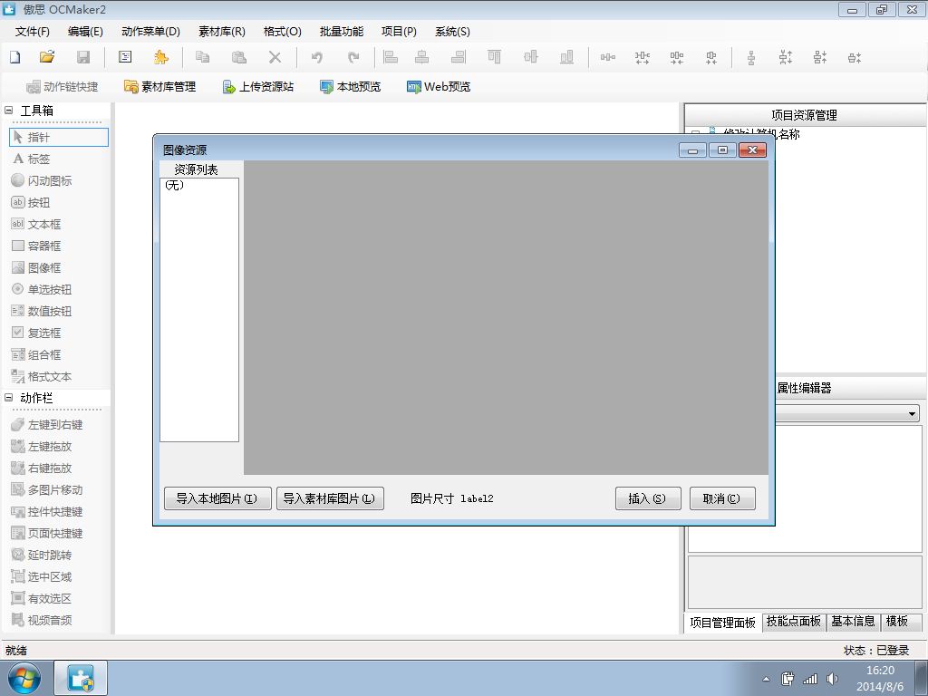Choose the 选中区域 action

point(42,576)
